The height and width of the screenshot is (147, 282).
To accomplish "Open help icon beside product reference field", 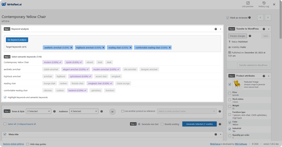I will [x=220, y=112].
